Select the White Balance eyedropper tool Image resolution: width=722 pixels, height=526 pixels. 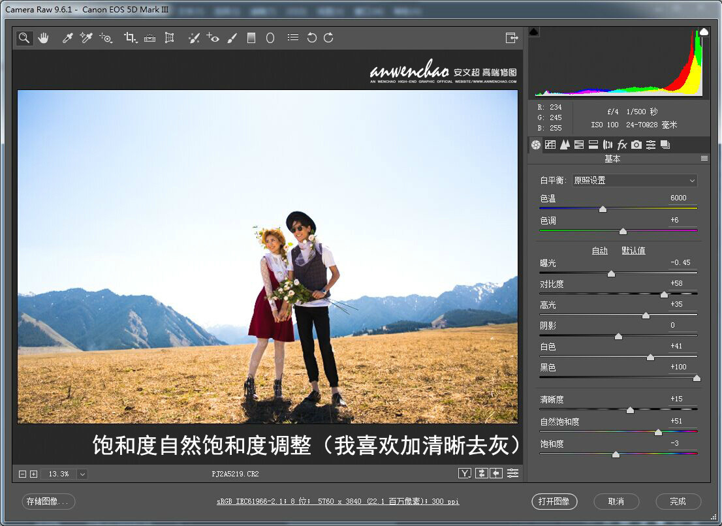[x=68, y=38]
